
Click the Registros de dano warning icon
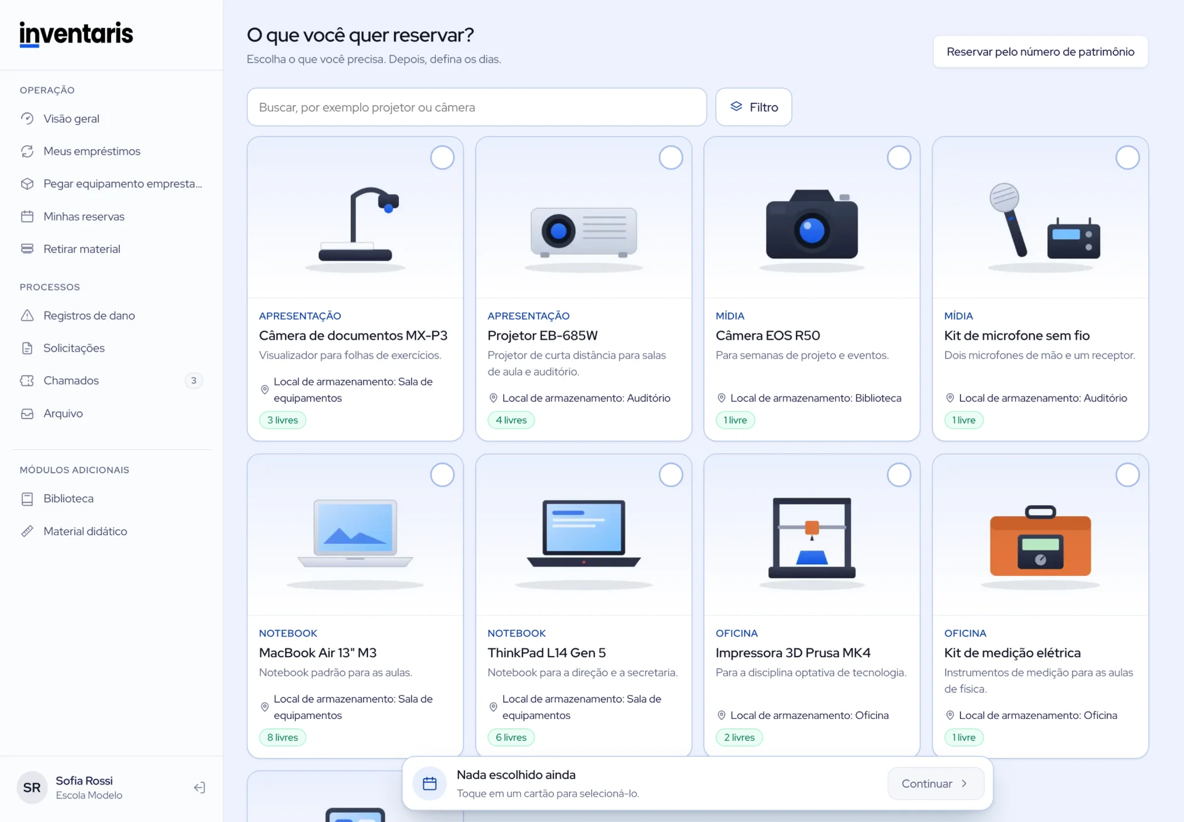(x=27, y=316)
